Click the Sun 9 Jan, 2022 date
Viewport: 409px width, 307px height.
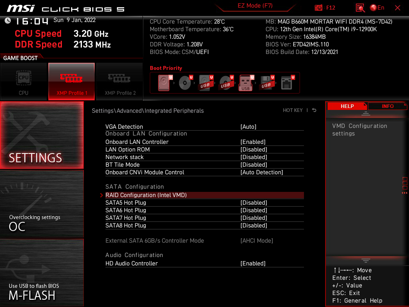74,20
